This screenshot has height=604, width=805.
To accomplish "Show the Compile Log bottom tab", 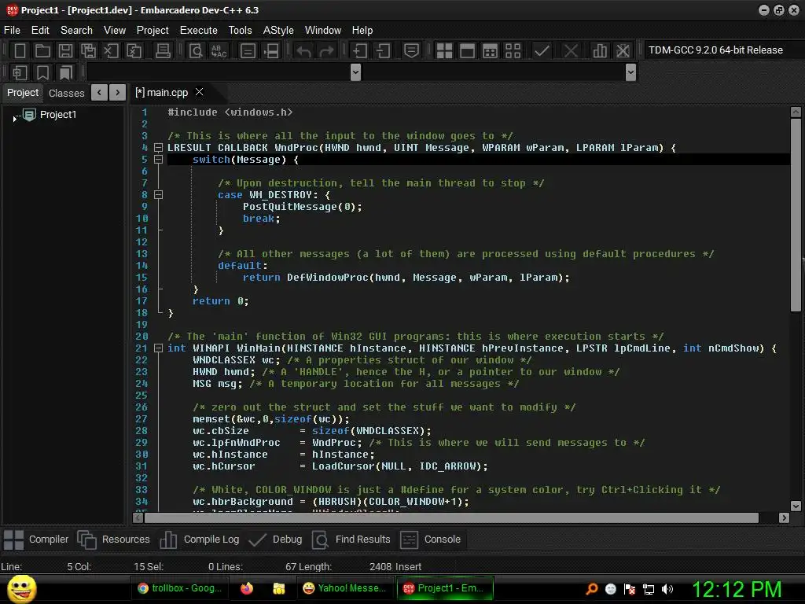I will click(x=199, y=540).
